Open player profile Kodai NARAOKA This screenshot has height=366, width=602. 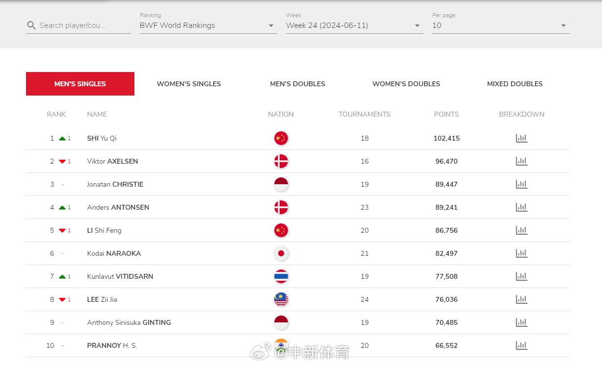[x=114, y=253]
